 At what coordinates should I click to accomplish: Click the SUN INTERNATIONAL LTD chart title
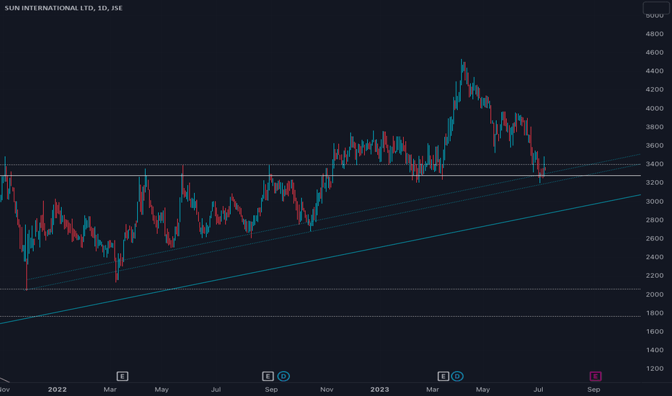63,8
